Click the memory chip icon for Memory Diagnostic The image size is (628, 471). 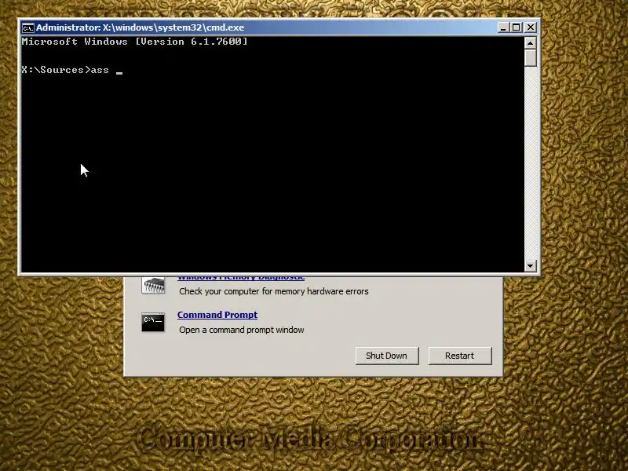(x=153, y=286)
